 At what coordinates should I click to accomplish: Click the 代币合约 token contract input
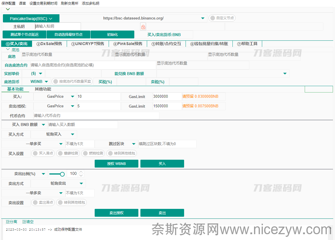click(96, 116)
